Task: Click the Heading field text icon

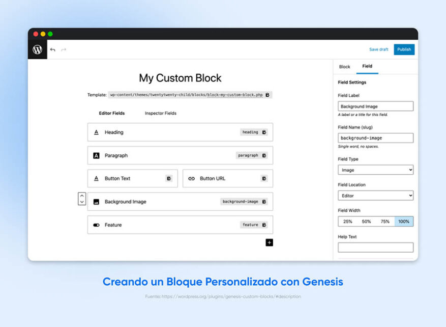Action: pyautogui.click(x=97, y=132)
